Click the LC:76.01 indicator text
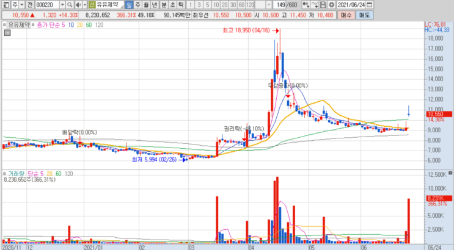The image size is (454, 250). point(435,25)
